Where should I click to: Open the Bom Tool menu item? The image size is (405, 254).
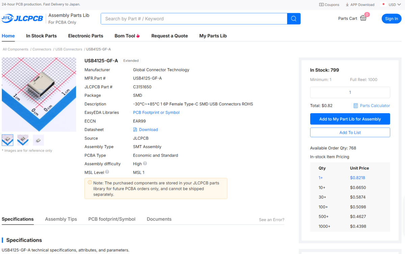click(127, 36)
